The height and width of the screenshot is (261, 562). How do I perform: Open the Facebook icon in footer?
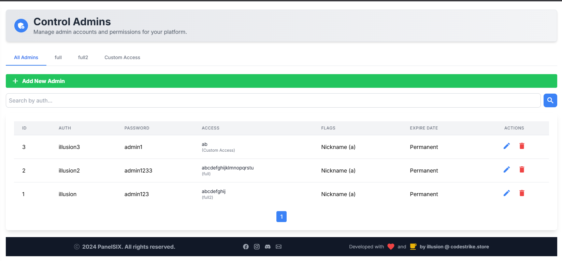tap(246, 247)
